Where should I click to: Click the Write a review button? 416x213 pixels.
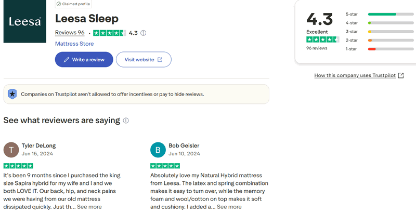click(83, 60)
